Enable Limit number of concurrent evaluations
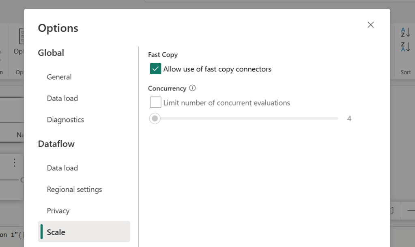 pyautogui.click(x=155, y=103)
